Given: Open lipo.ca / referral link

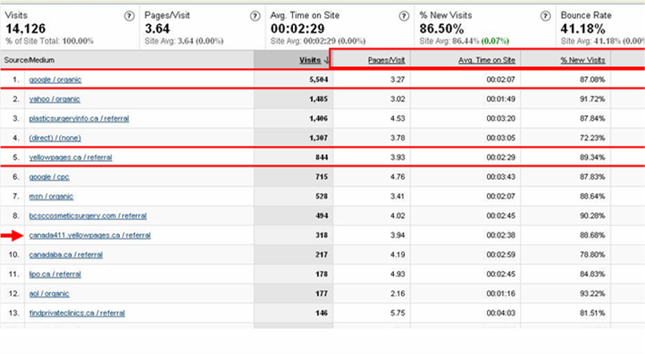Looking at the screenshot, I should pos(54,274).
